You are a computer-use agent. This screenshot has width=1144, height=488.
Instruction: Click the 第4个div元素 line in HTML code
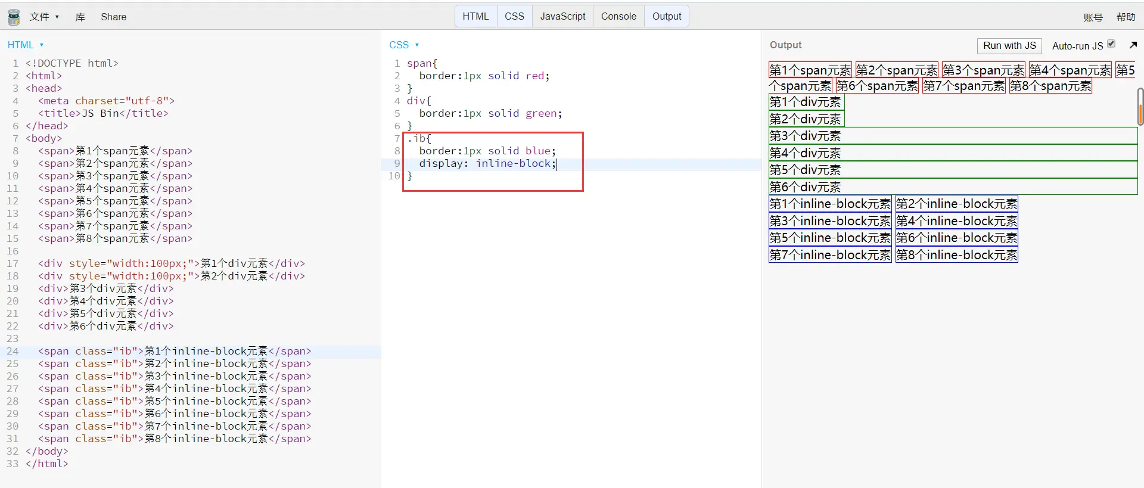(x=106, y=301)
